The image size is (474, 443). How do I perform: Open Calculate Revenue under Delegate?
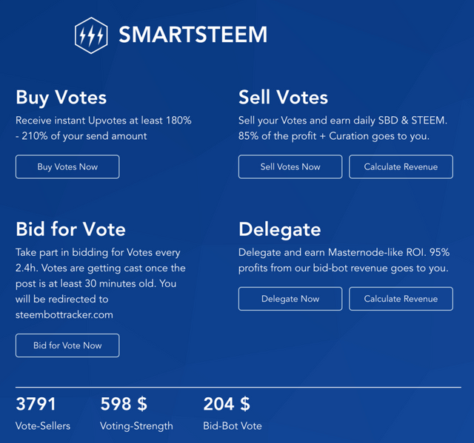pos(401,299)
